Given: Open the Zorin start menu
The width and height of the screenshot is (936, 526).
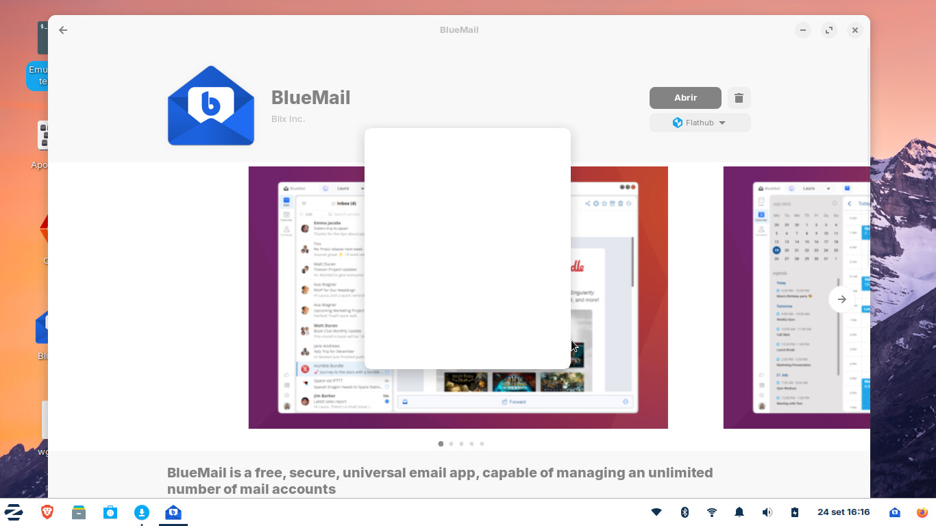Looking at the screenshot, I should point(14,512).
